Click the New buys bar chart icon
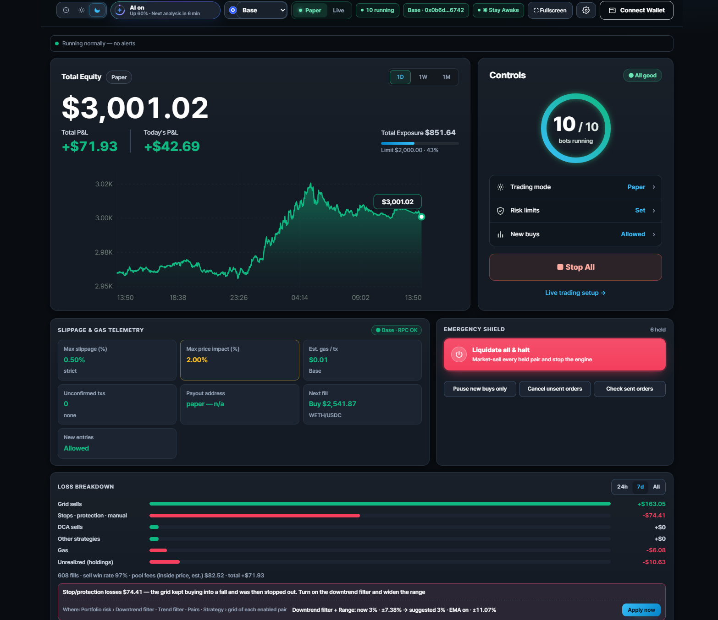718x620 pixels. click(x=500, y=234)
